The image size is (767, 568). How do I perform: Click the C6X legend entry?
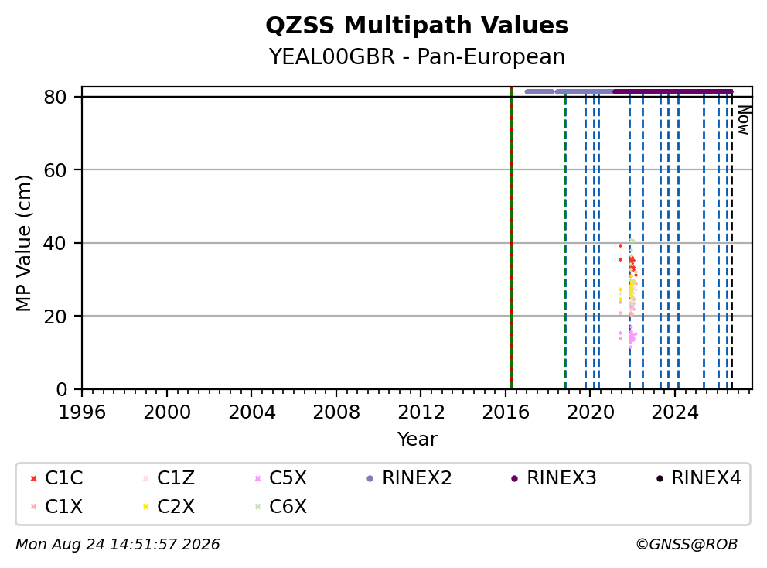281,506
